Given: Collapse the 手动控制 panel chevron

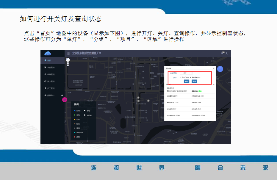Looking at the screenshot, I should tap(214, 68).
